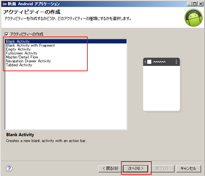Viewport: 205px width, 176px height.
Task: Go back with < 戻る(B) button
Action: pyautogui.click(x=111, y=168)
